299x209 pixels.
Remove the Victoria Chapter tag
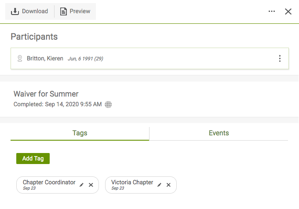[168, 185]
